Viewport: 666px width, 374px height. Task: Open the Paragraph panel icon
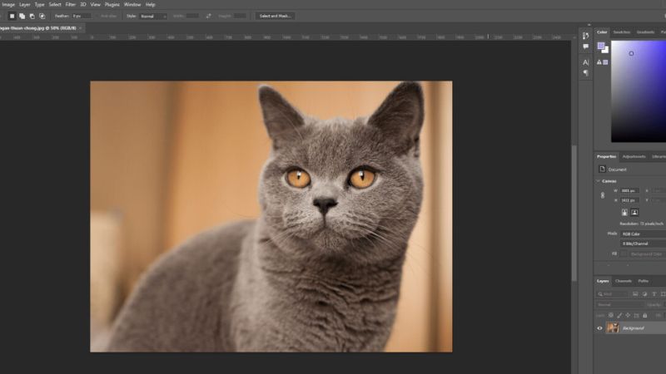[586, 73]
